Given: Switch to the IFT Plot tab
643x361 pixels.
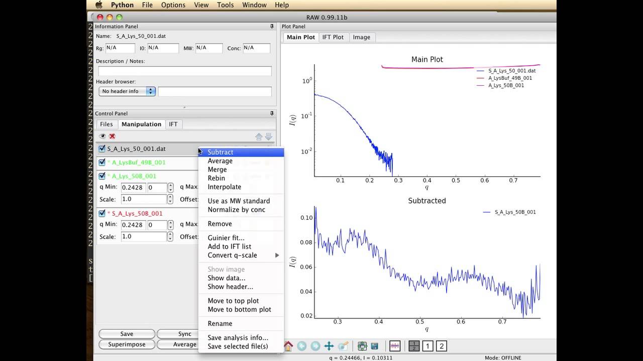Looking at the screenshot, I should (333, 37).
